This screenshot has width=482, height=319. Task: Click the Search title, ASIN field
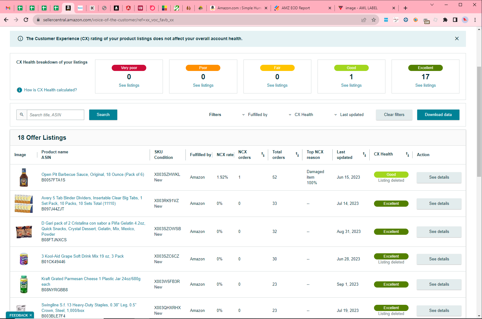pos(56,115)
